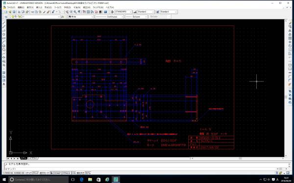Create a new drawing with New icon
The image size is (294, 183).
(x=6, y=12)
